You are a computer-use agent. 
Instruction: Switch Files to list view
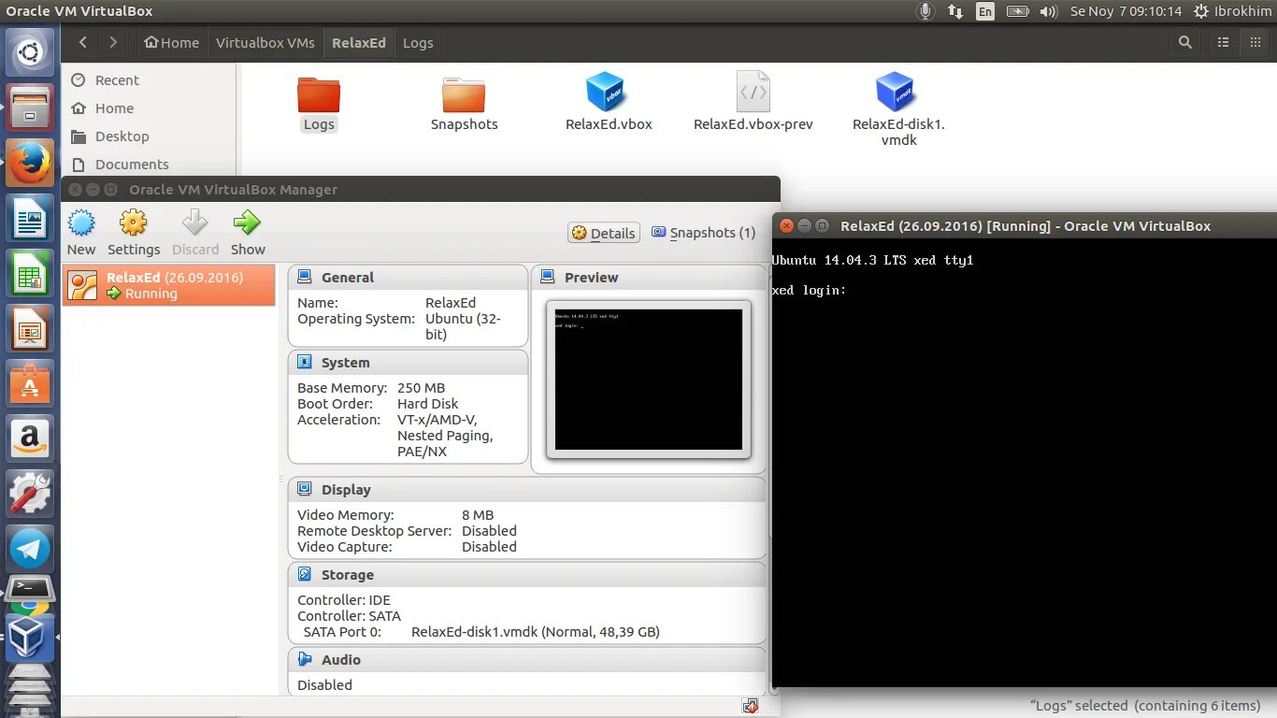tap(1223, 42)
